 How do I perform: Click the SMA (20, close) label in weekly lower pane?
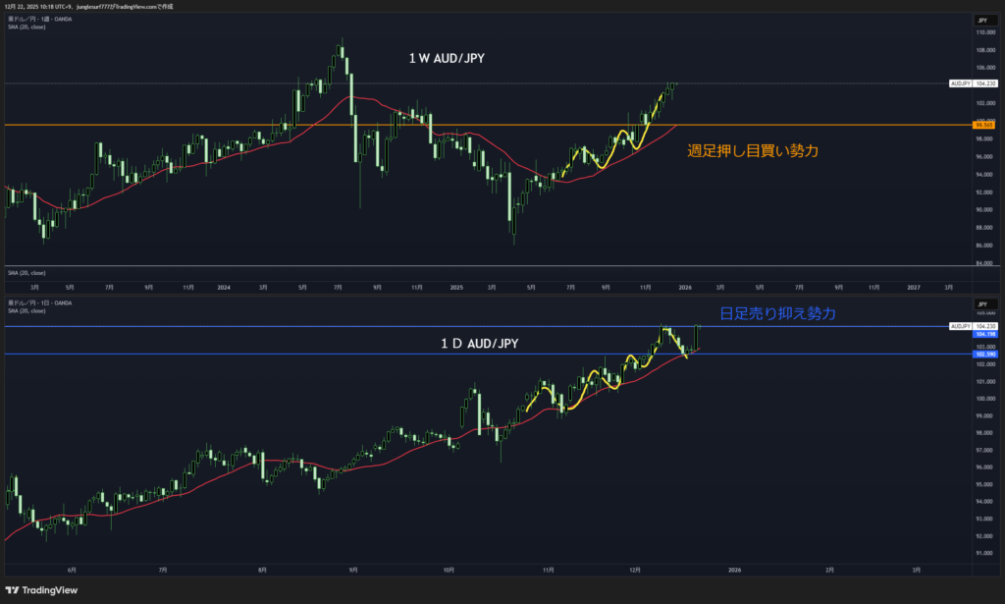26,272
